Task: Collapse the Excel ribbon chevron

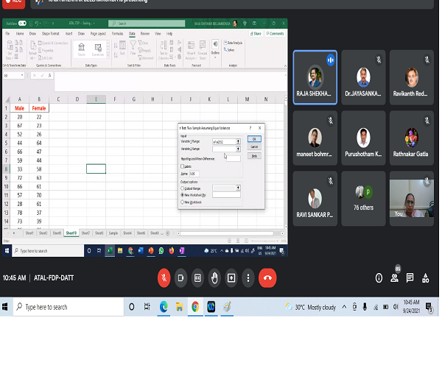Action: 285,66
